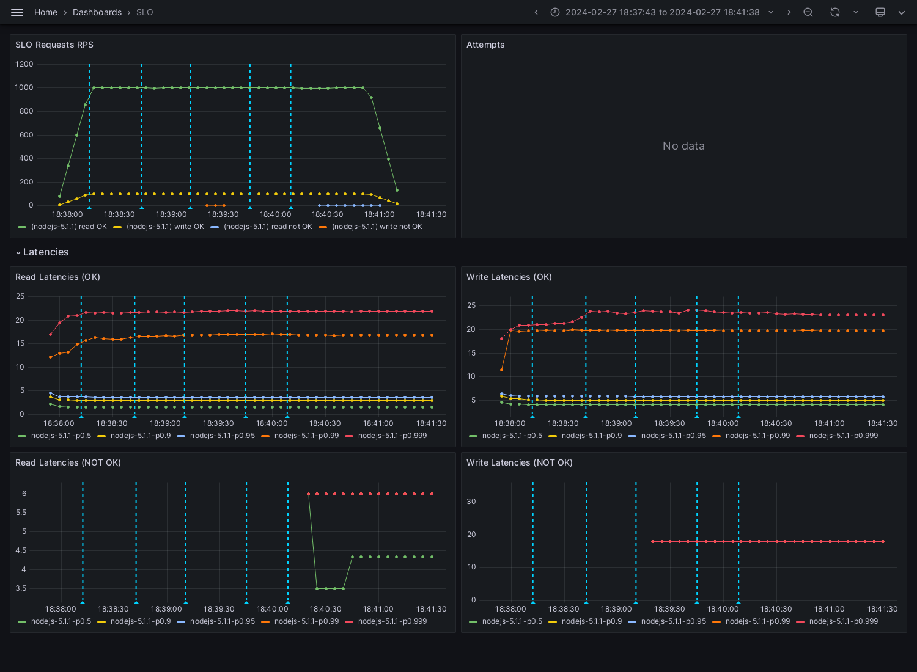Toggle p0.95 series in Write Latencies (OK) legend

pyautogui.click(x=674, y=436)
